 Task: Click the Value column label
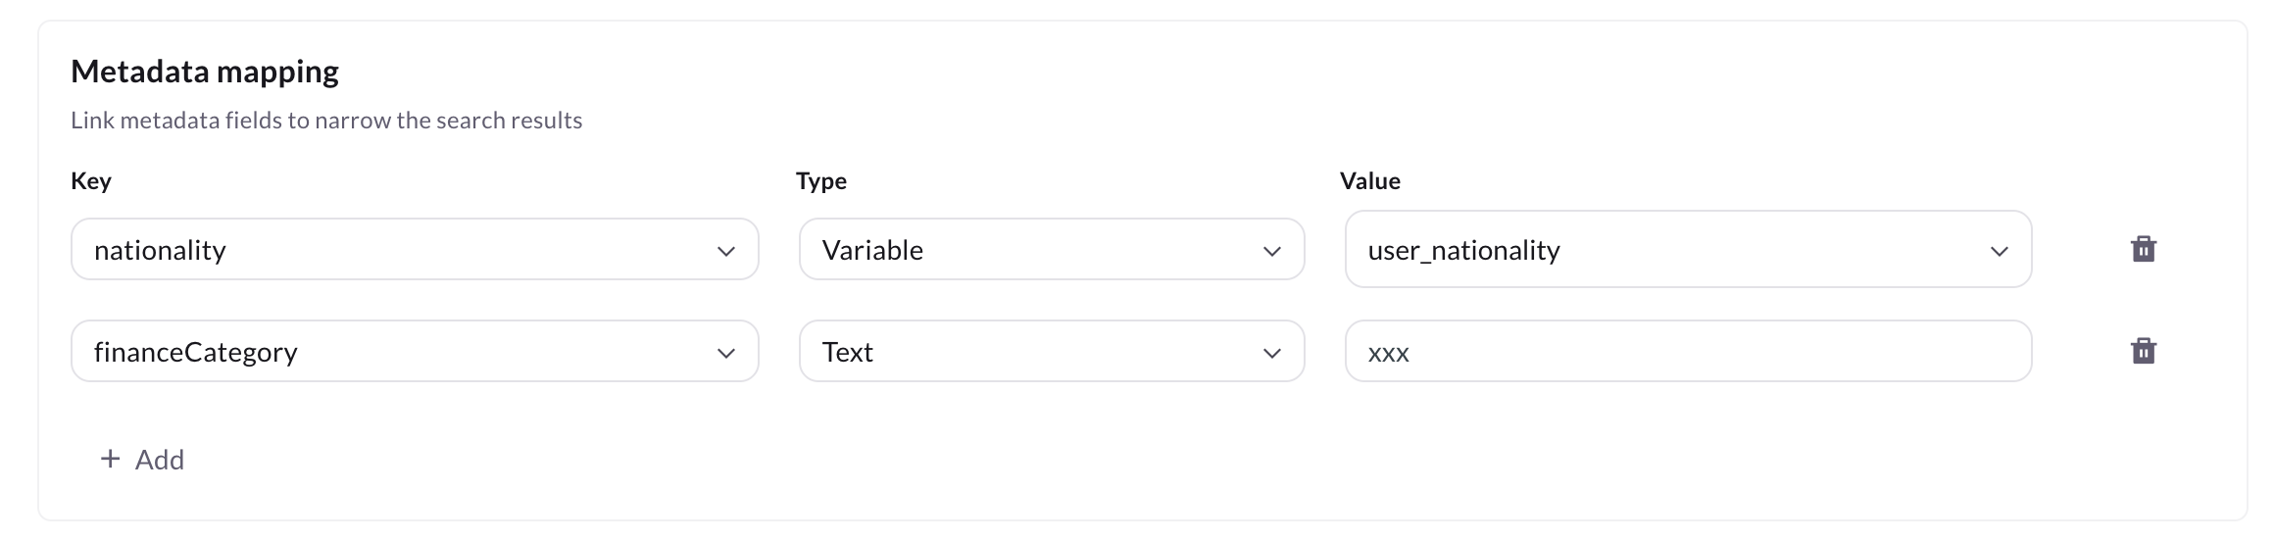(1369, 181)
